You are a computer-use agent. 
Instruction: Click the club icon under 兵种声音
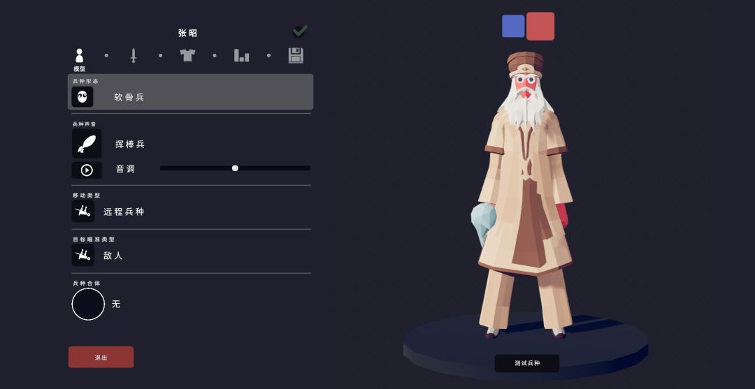87,143
